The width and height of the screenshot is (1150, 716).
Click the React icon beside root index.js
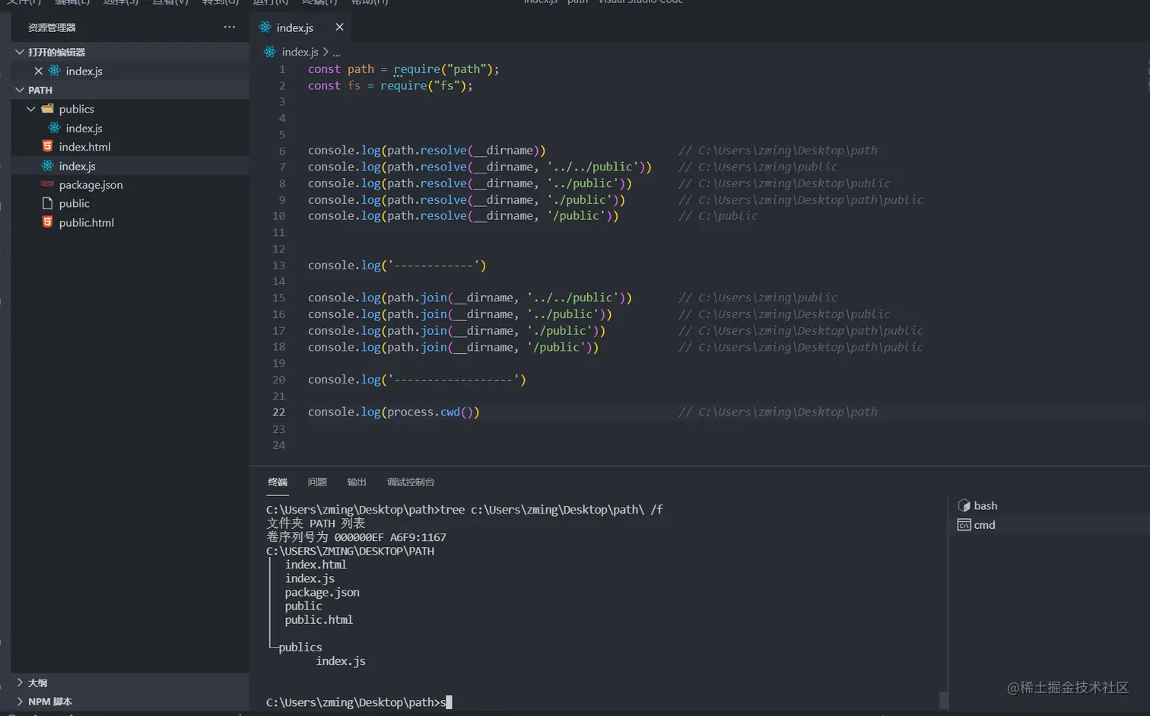click(x=47, y=165)
